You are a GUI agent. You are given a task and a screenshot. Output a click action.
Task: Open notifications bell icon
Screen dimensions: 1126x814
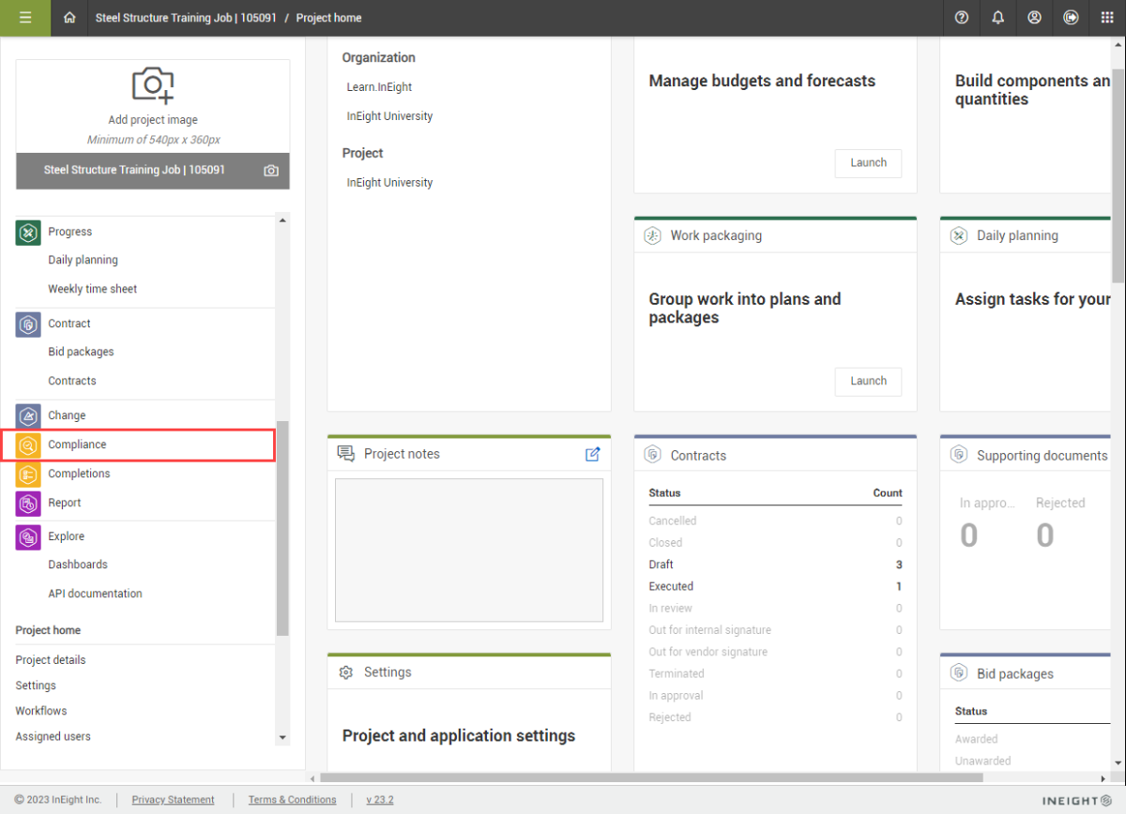coord(997,18)
